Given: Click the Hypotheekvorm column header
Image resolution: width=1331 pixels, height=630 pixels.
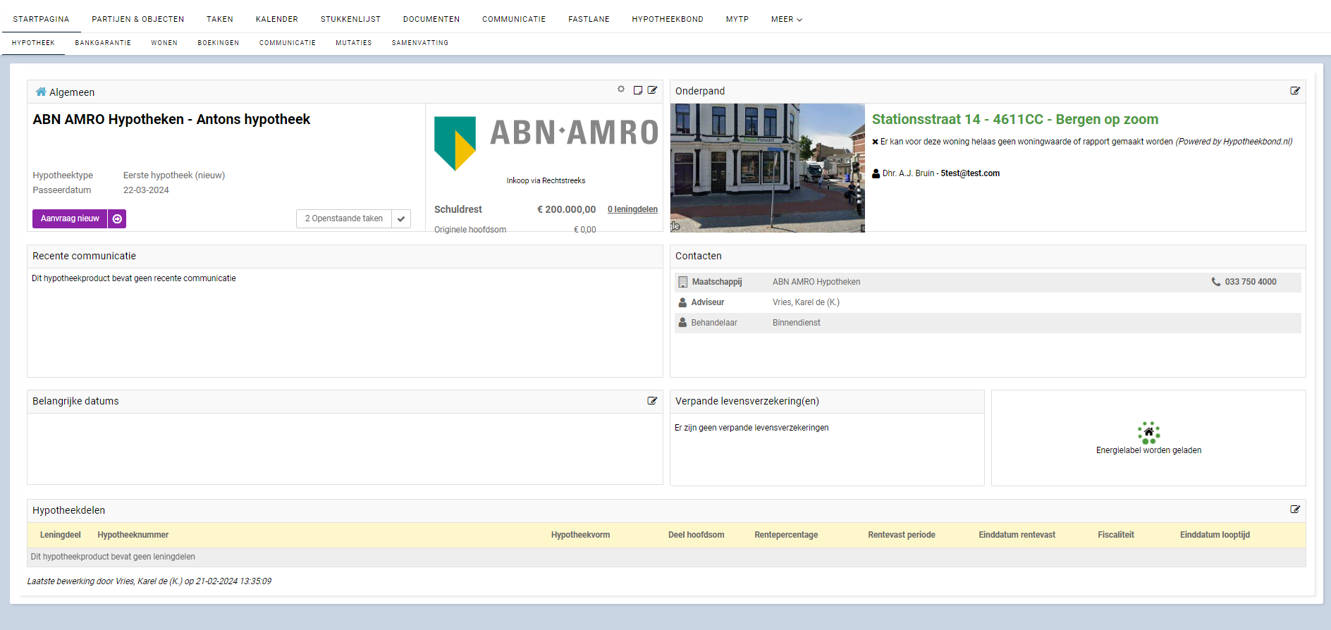Looking at the screenshot, I should tap(581, 535).
